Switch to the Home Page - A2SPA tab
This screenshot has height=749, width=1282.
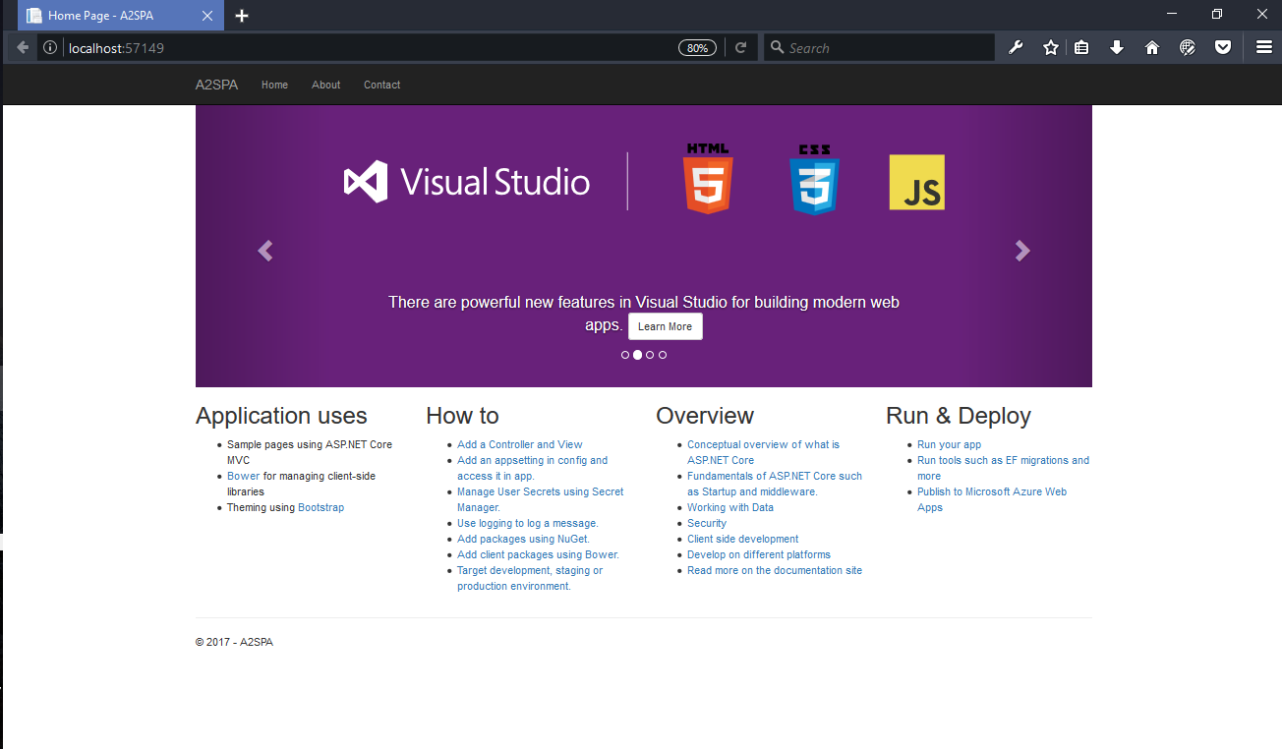coord(120,16)
